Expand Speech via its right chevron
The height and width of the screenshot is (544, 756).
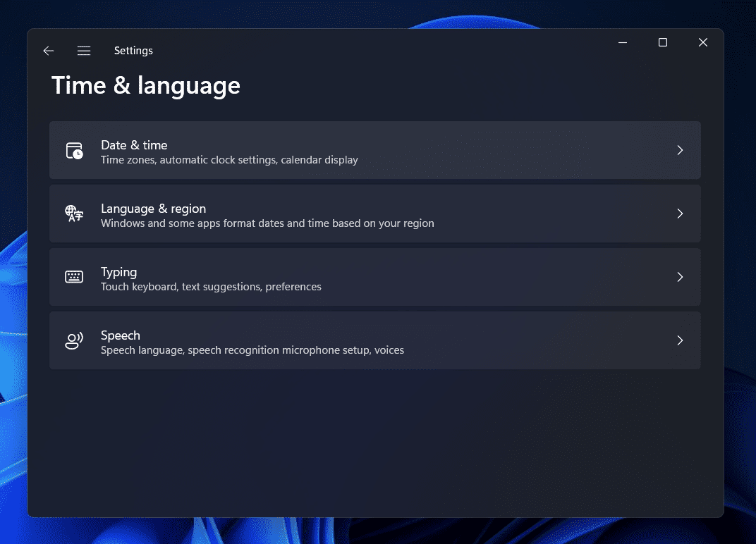pos(680,340)
